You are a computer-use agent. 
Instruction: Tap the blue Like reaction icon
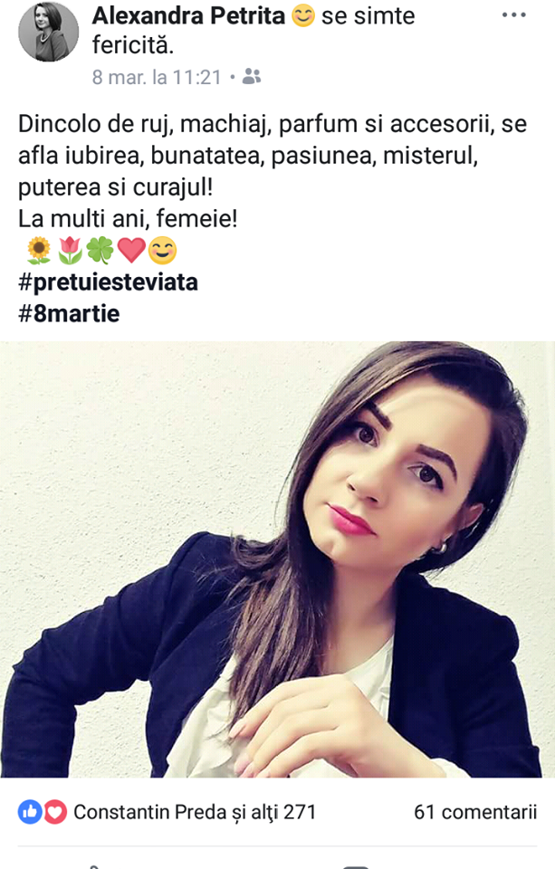pos(30,813)
